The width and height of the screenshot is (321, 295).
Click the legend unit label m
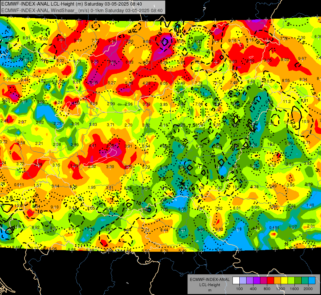[x=210, y=290]
